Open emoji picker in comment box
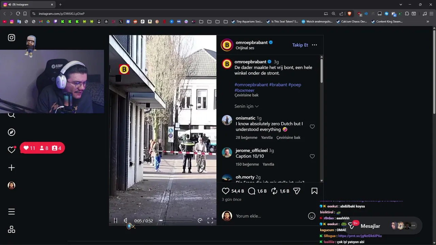The image size is (436, 245). (312, 216)
